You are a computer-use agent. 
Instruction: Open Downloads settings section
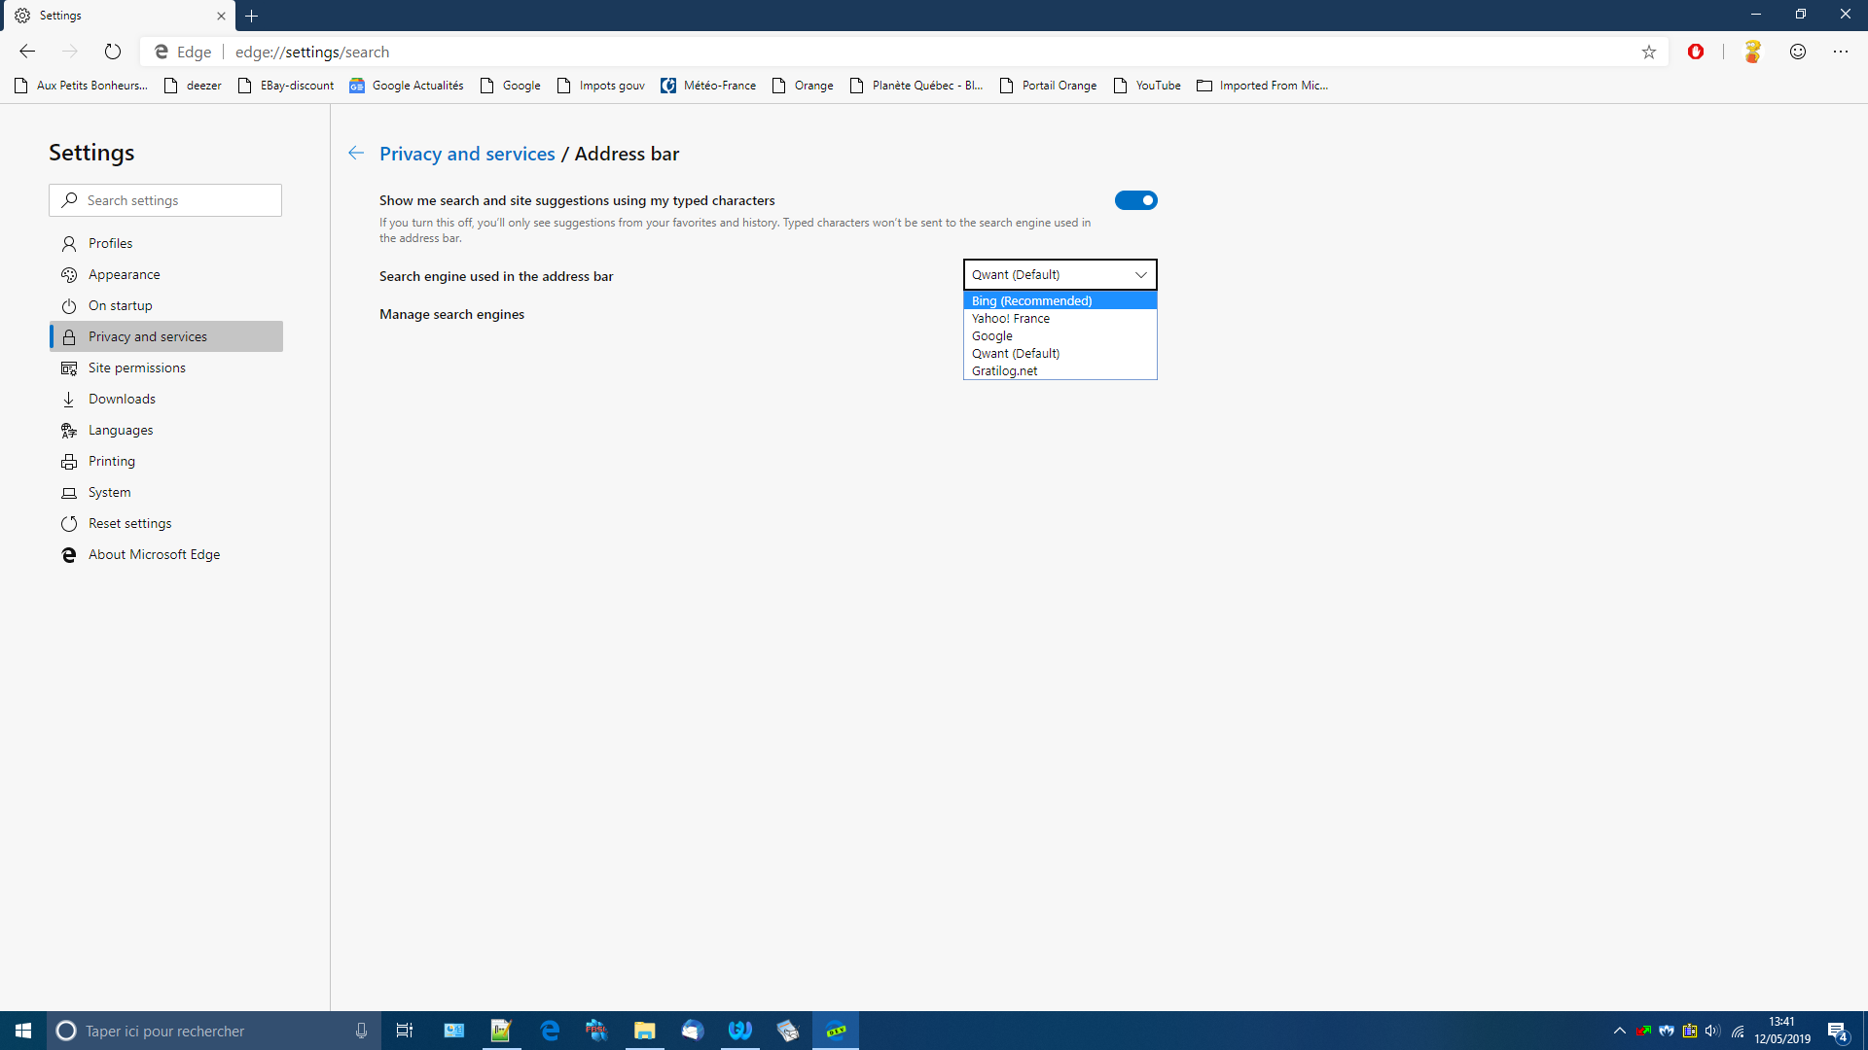(x=166, y=399)
